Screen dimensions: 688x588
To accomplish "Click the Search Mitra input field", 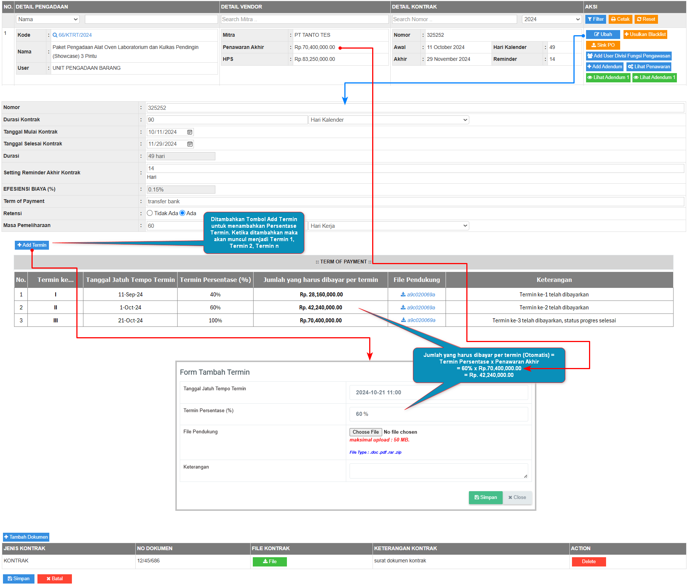I will (304, 19).
